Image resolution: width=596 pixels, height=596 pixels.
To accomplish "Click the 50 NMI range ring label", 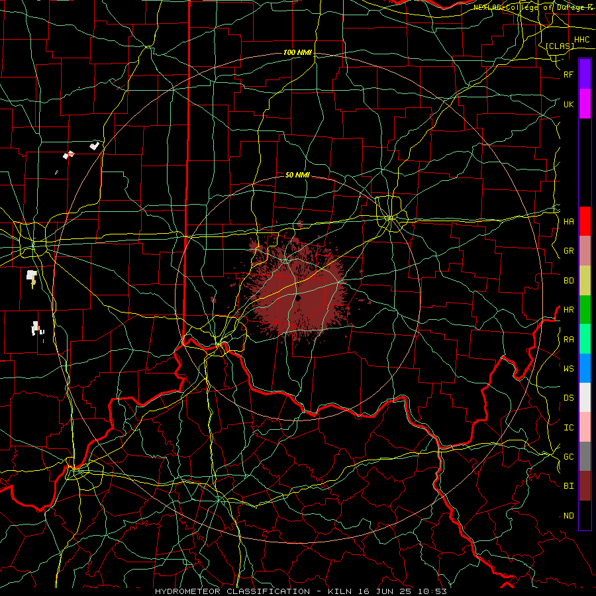I will coord(297,175).
